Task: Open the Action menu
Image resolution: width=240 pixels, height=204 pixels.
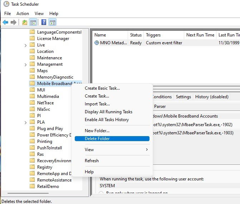Action: [23, 14]
